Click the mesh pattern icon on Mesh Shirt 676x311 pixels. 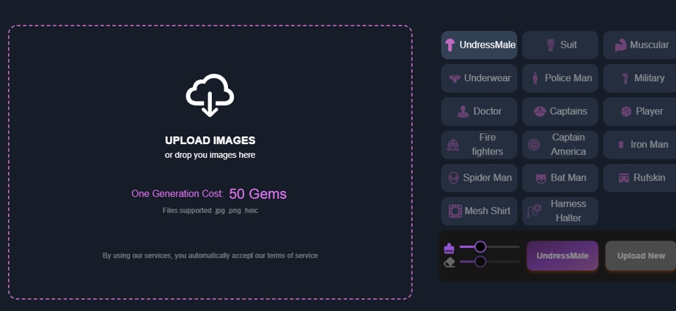[x=455, y=211]
